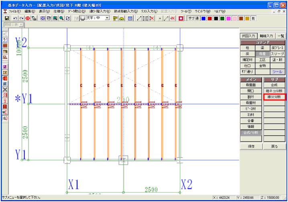Image resolution: width=288 pixels, height=202 pixels.
Task: Click the red square frame icon
Action: pyautogui.click(x=181, y=18)
